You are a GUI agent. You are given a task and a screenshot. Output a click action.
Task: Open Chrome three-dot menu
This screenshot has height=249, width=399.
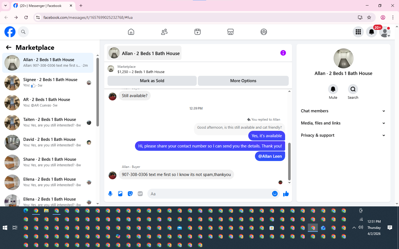[393, 17]
